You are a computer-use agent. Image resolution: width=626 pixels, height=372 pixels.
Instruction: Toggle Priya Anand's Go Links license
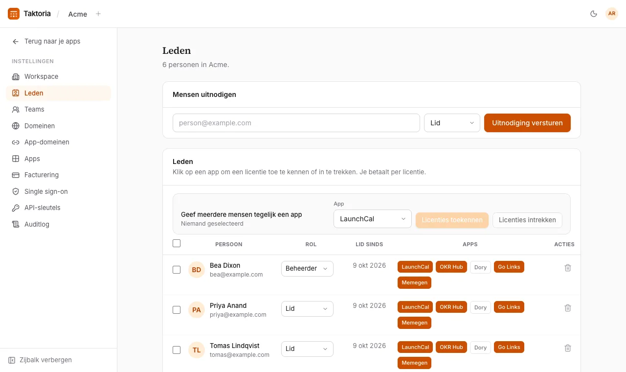point(509,307)
